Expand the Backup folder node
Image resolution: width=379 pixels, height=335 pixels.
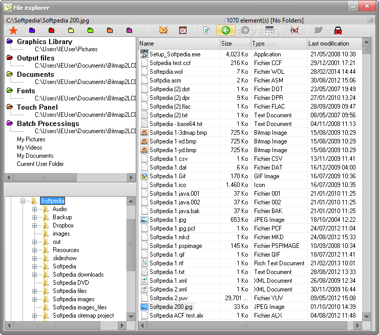(x=34, y=217)
